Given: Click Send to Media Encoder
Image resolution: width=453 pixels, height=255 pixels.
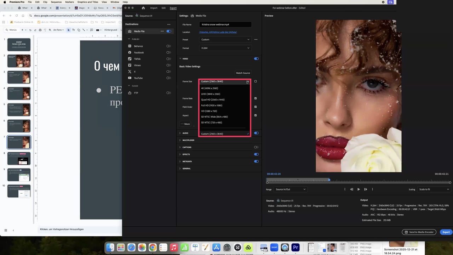Looking at the screenshot, I should tap(419, 232).
